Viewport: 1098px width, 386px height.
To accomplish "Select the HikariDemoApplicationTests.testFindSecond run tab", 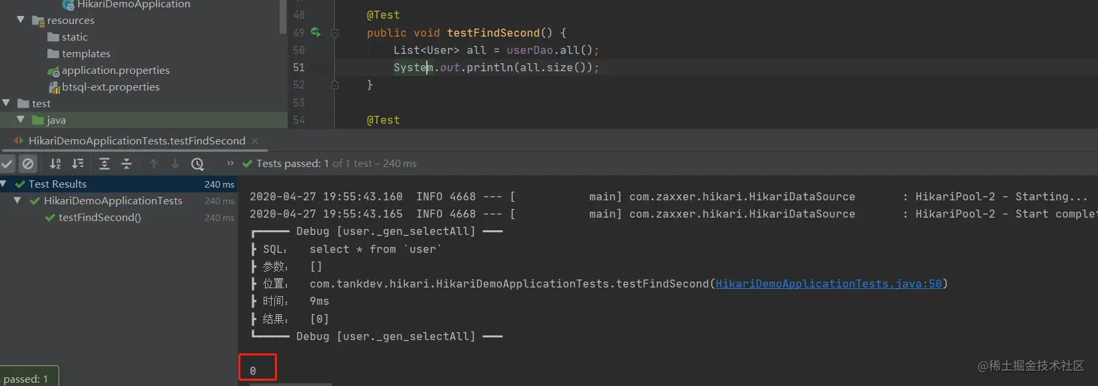I will [137, 141].
